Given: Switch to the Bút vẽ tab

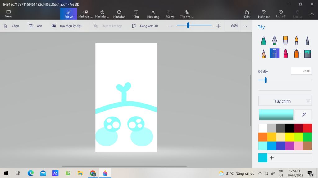Looking at the screenshot, I should (x=69, y=14).
